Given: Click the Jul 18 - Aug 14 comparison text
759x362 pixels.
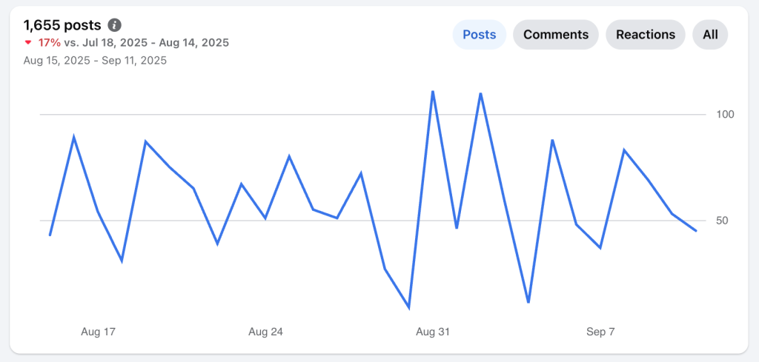Looking at the screenshot, I should click(146, 43).
